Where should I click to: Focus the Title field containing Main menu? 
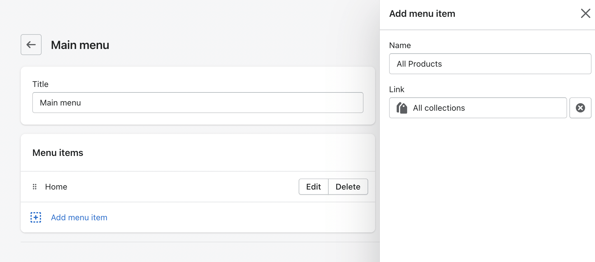click(198, 103)
